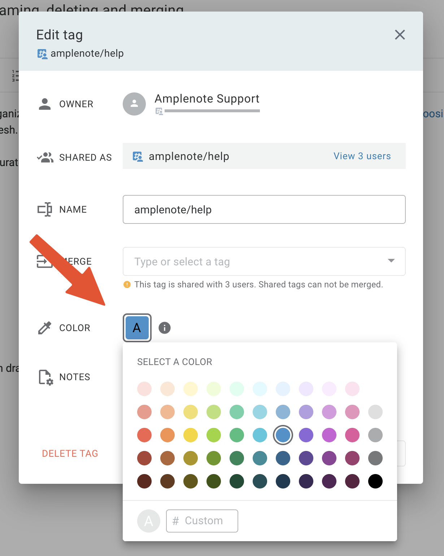Toggle the blue color swatch button
The height and width of the screenshot is (556, 444).
(137, 328)
